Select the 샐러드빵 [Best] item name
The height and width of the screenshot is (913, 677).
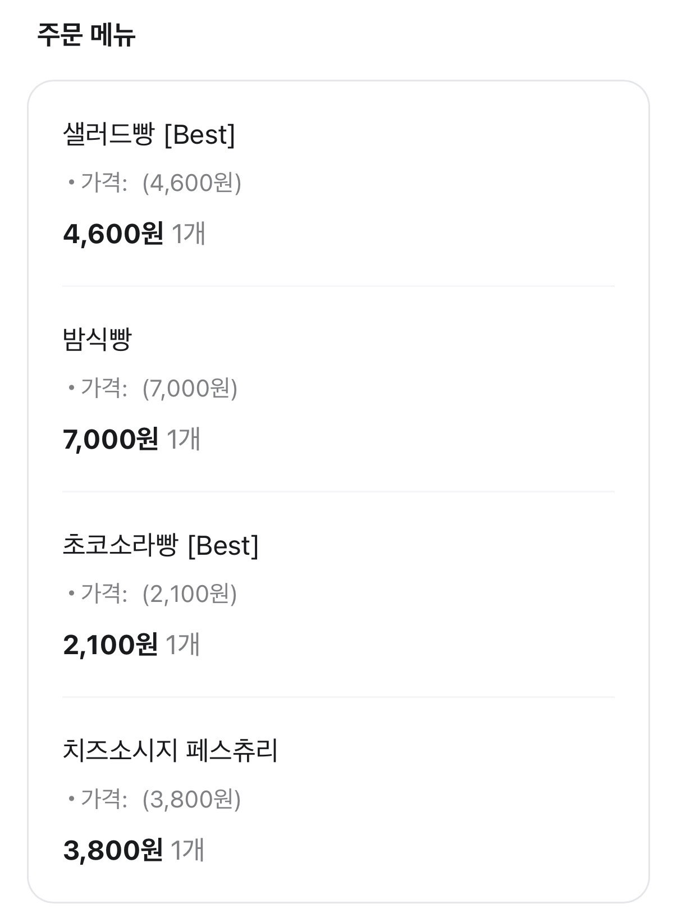[x=149, y=135]
